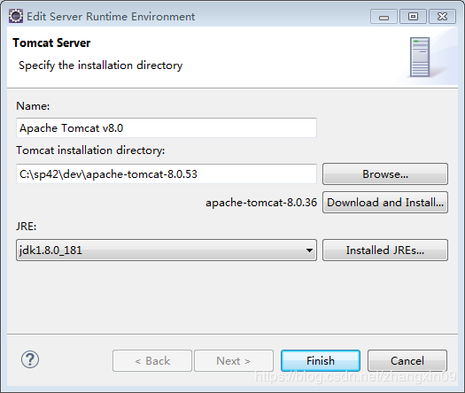Click the disabled Back button

152,361
